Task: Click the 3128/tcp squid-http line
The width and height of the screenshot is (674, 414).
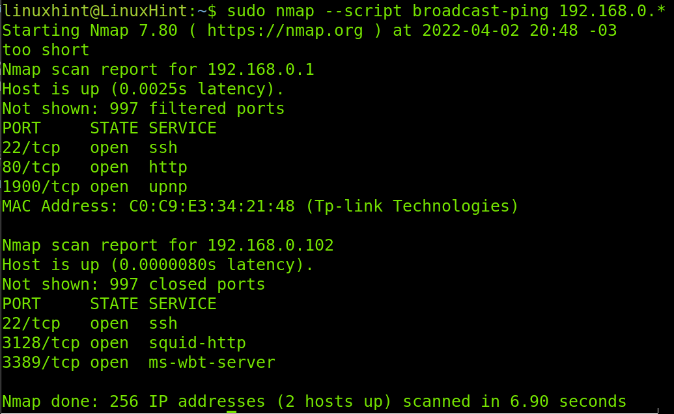Action: click(124, 343)
